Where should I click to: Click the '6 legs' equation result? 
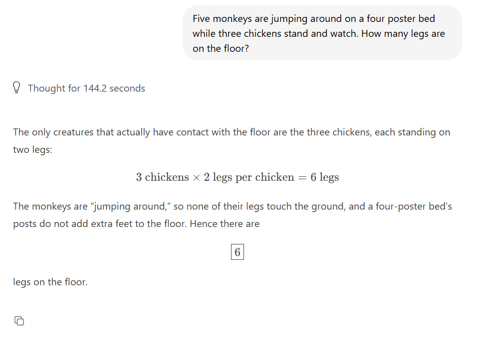(x=324, y=177)
